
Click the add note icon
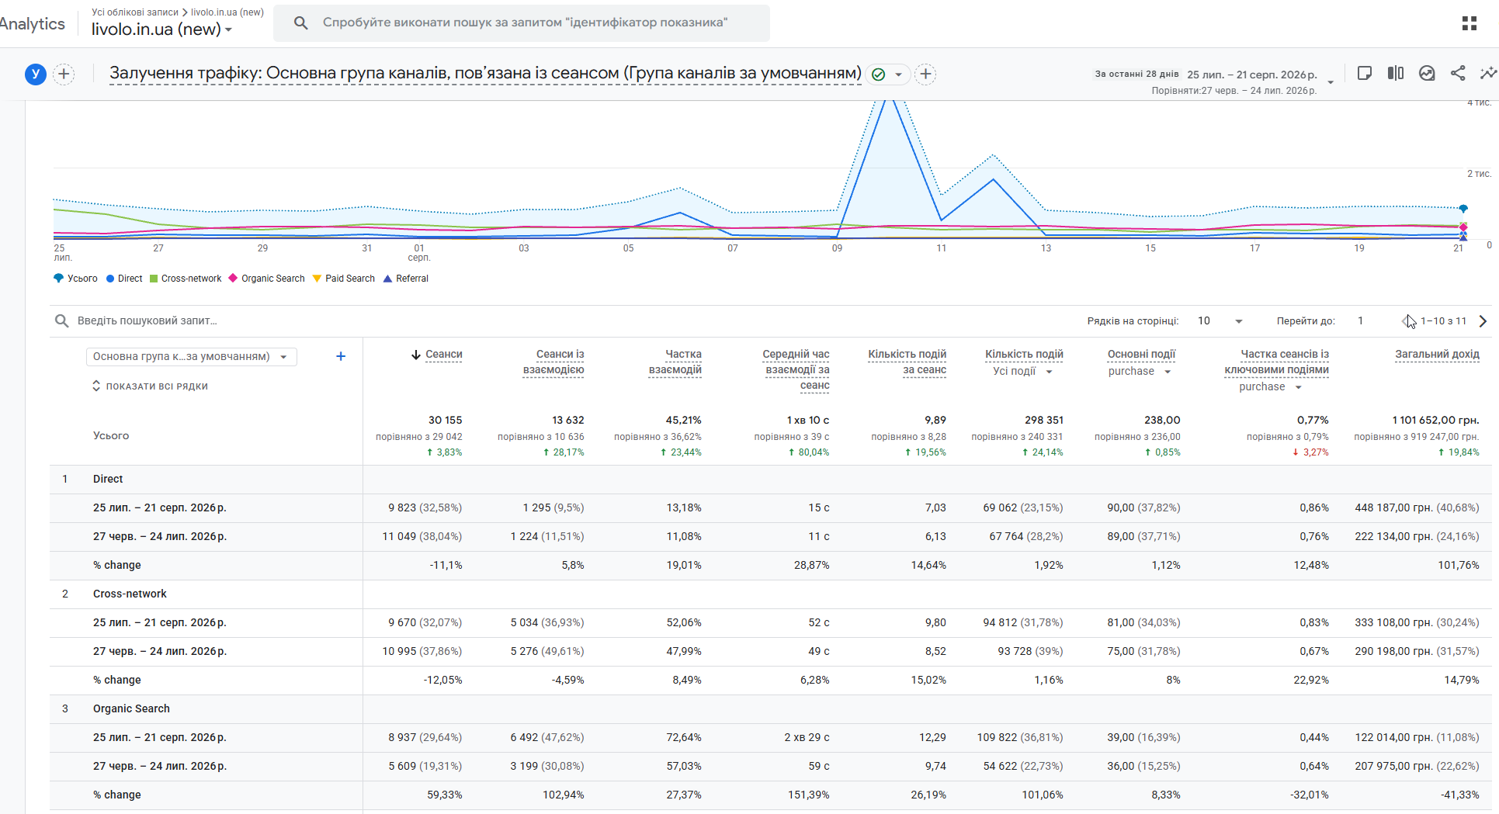pos(1364,73)
